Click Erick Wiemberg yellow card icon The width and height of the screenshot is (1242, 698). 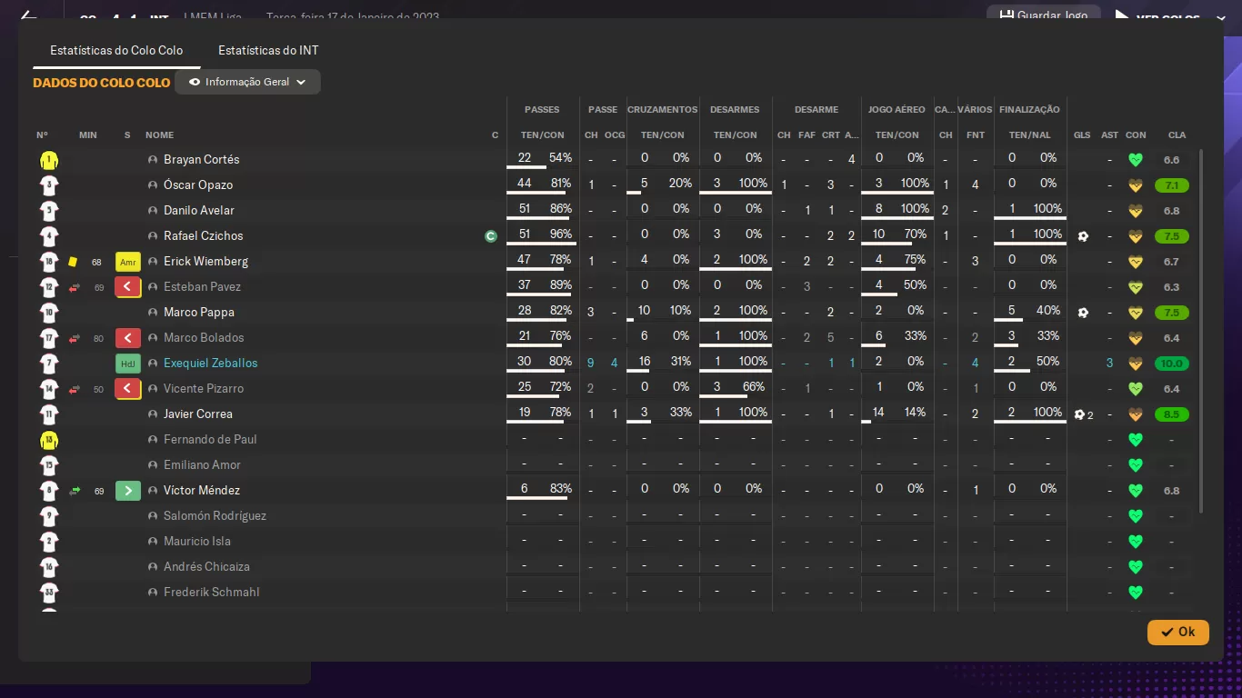click(73, 262)
